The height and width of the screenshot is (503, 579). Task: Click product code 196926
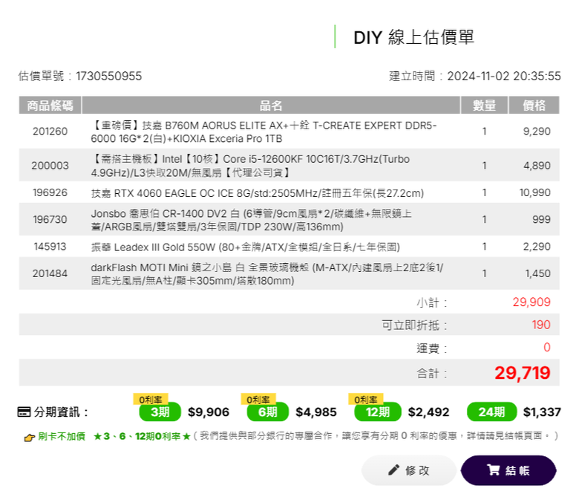50,192
